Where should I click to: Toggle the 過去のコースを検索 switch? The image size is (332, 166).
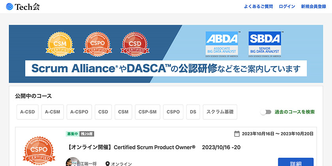(x=266, y=112)
